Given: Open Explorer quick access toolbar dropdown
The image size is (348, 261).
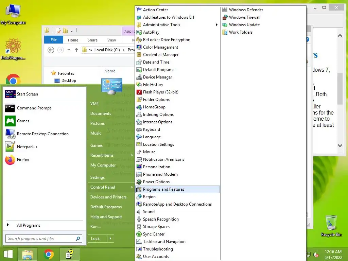Looking at the screenshot, I should (x=72, y=31).
